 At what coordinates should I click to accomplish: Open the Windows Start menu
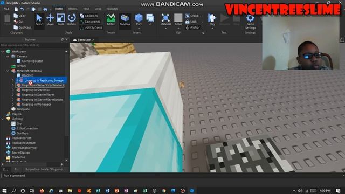point(4,190)
